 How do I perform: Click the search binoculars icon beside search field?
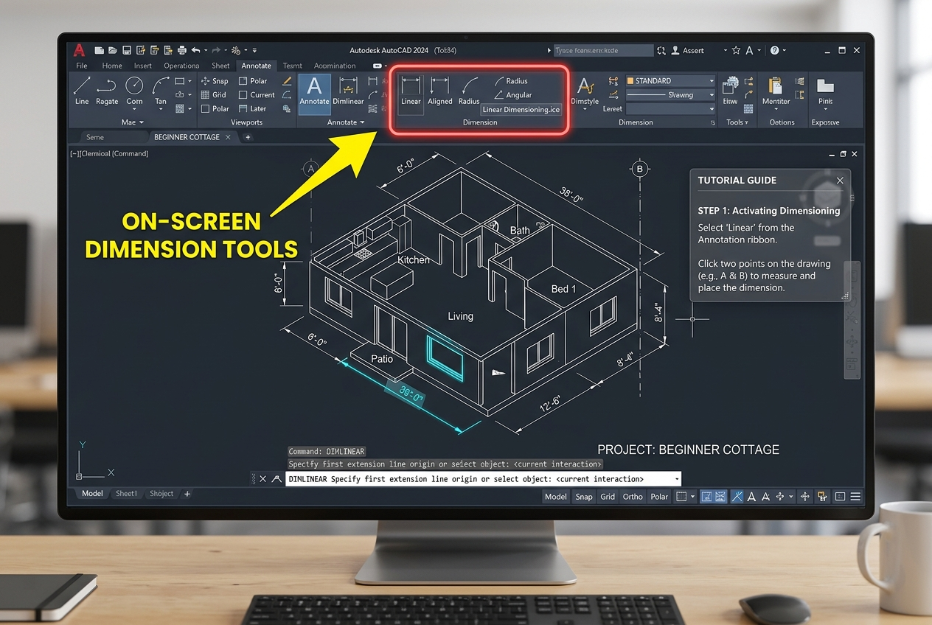[661, 51]
